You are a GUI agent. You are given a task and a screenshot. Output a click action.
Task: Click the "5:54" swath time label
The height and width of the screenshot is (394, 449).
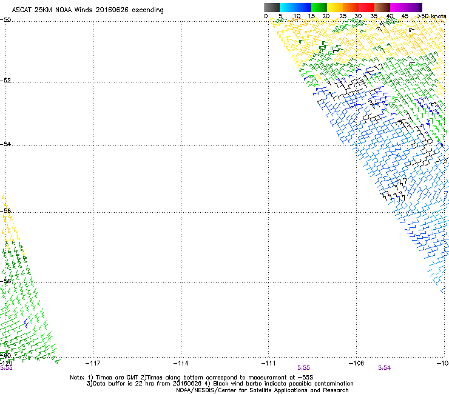pos(384,368)
